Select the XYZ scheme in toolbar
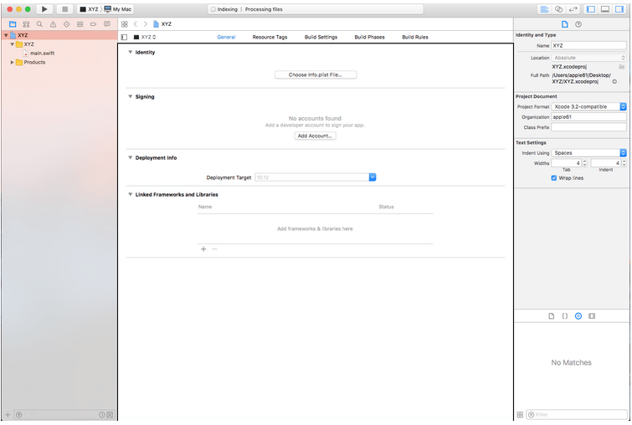 point(89,9)
